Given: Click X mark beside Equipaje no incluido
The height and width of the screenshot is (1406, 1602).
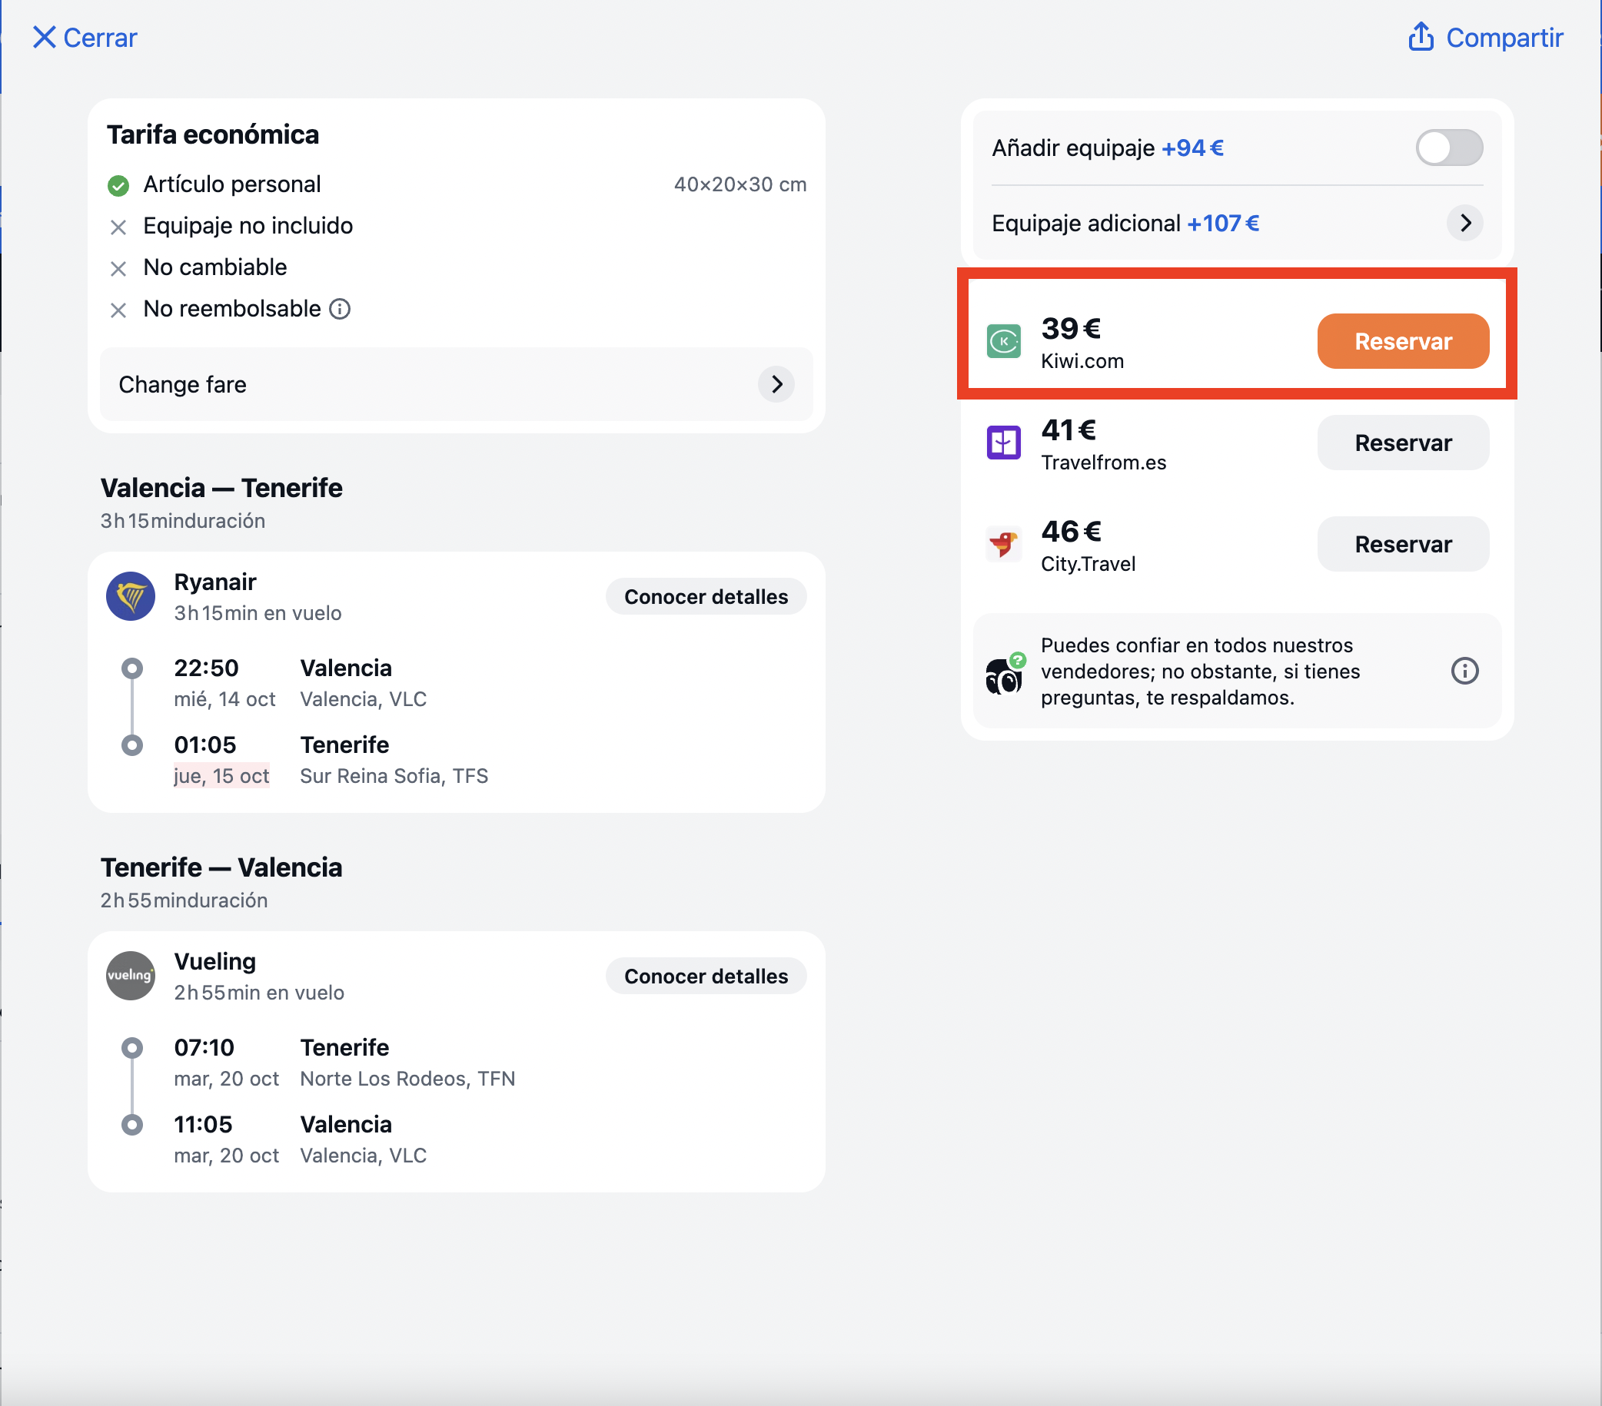Looking at the screenshot, I should (118, 227).
